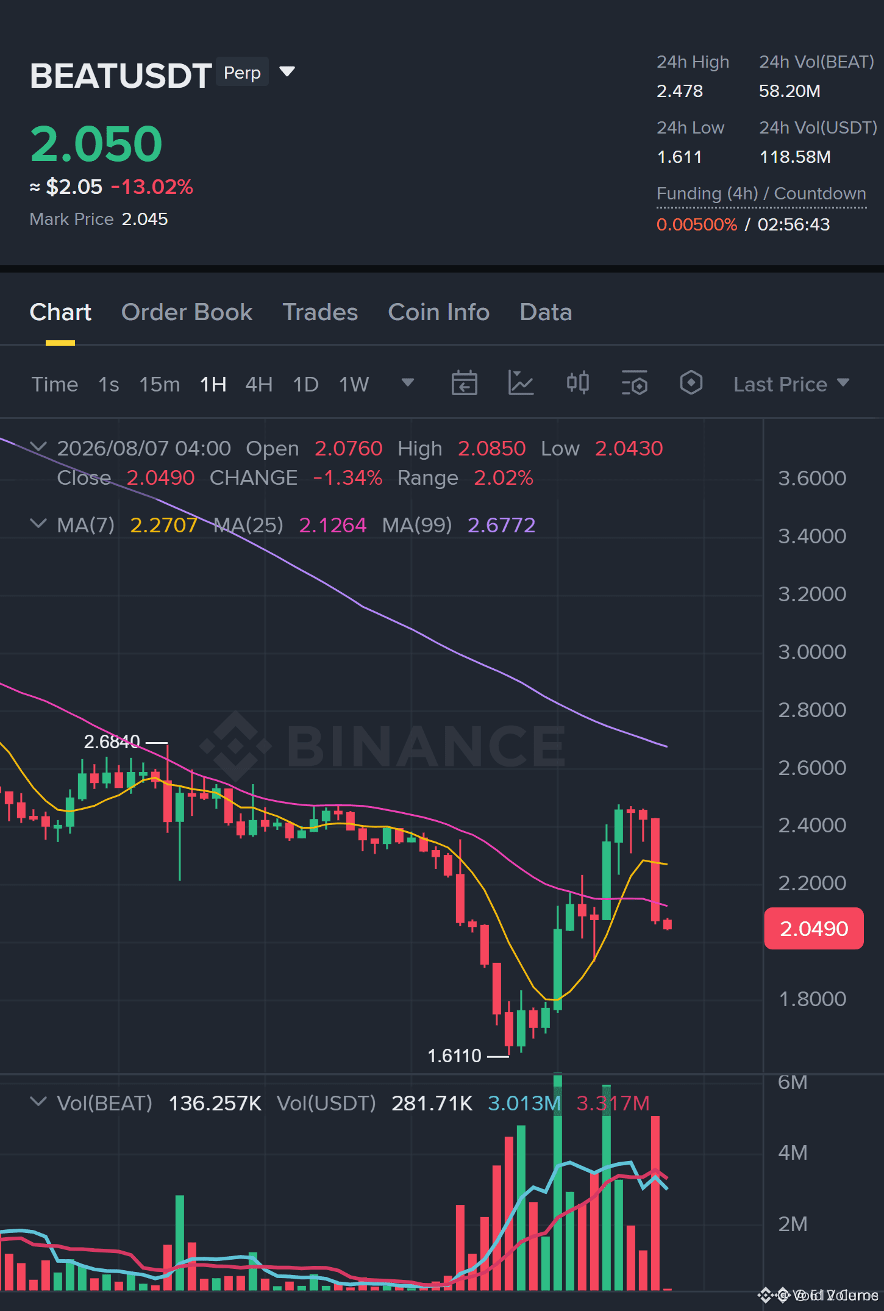Open the BEATUSDT pair selector arrow
884x1311 pixels.
click(287, 72)
